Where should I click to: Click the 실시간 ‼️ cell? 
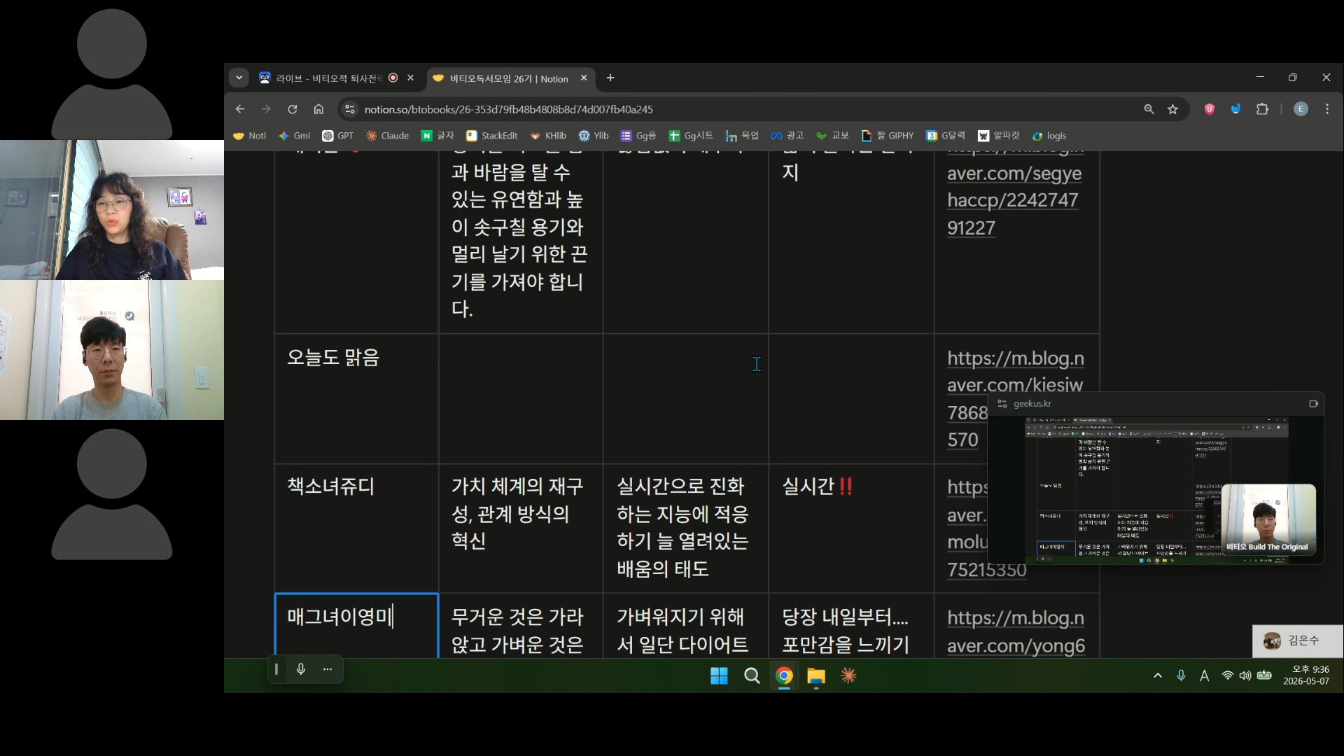(x=851, y=528)
